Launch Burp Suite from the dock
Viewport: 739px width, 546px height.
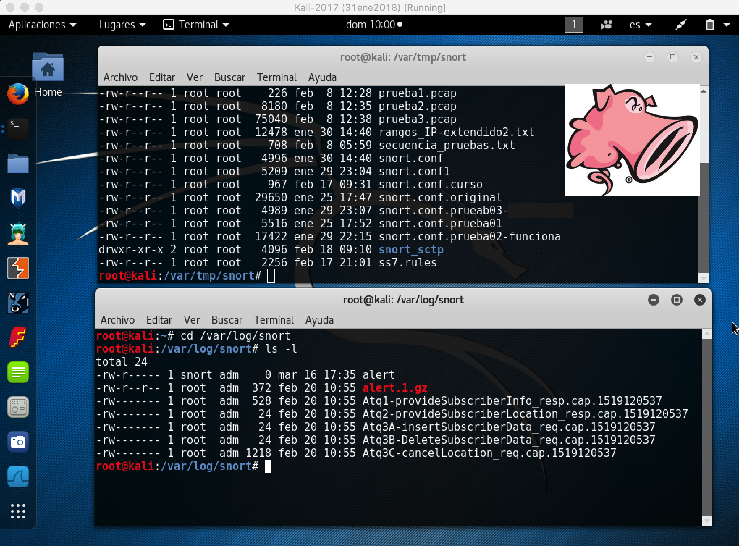coord(18,268)
